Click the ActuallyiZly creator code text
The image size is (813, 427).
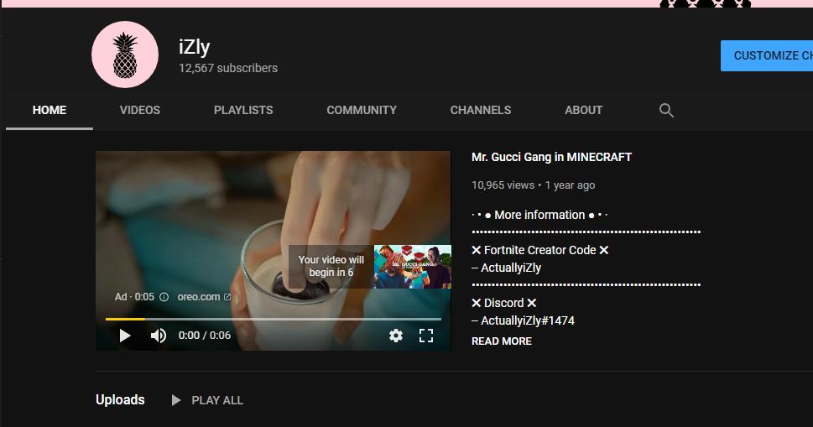click(511, 268)
